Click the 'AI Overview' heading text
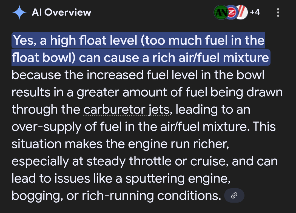 click(x=61, y=12)
